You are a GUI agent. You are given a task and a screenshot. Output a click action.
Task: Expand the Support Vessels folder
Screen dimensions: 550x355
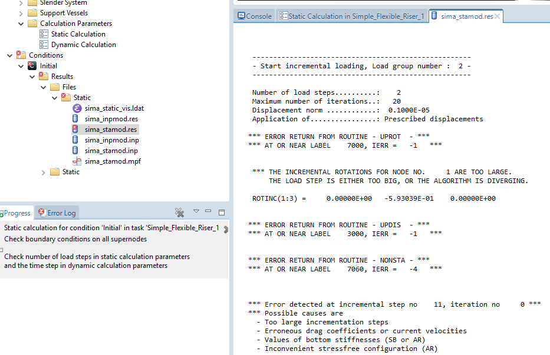(x=21, y=13)
